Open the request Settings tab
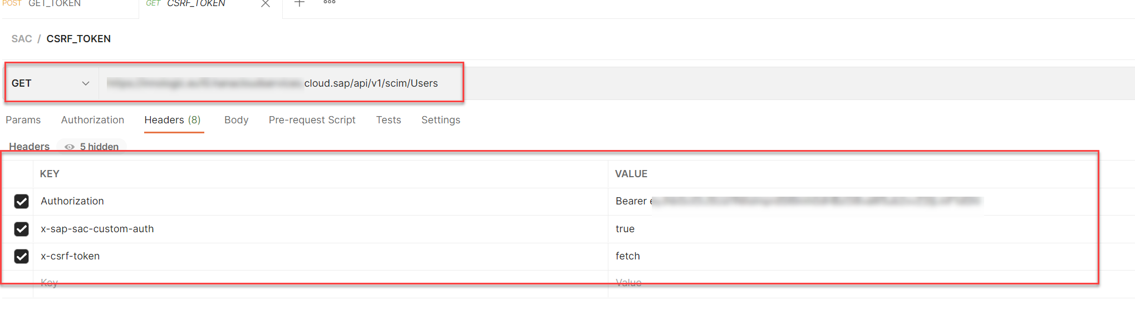Viewport: 1135px width, 335px height. coord(441,120)
